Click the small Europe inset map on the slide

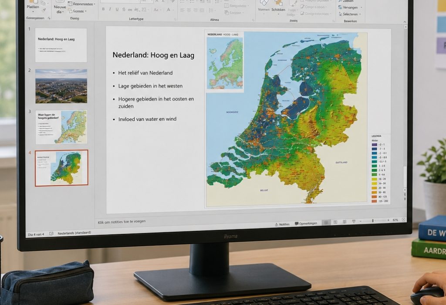click(225, 63)
